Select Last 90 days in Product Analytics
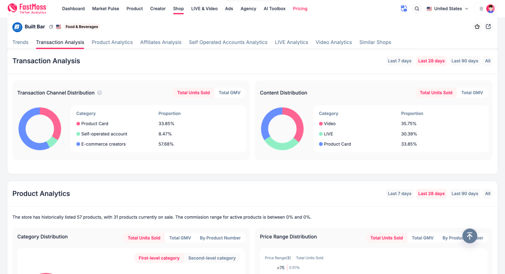 (x=465, y=194)
